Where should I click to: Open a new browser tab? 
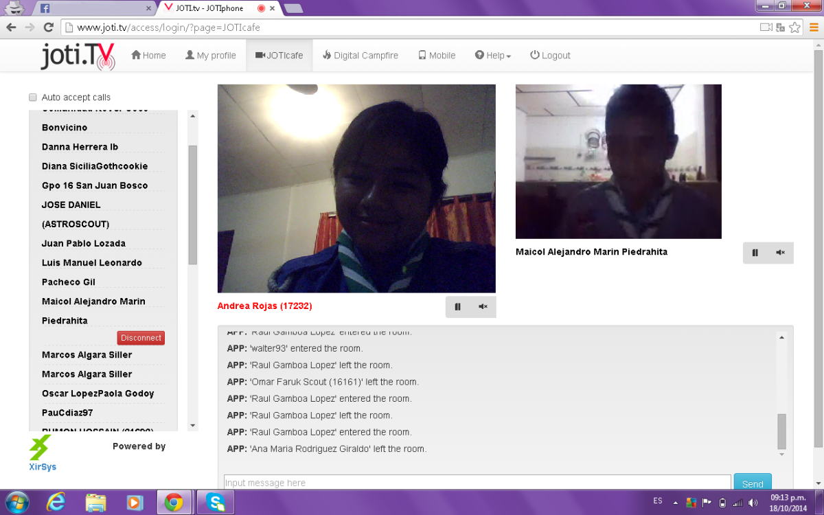[x=293, y=8]
